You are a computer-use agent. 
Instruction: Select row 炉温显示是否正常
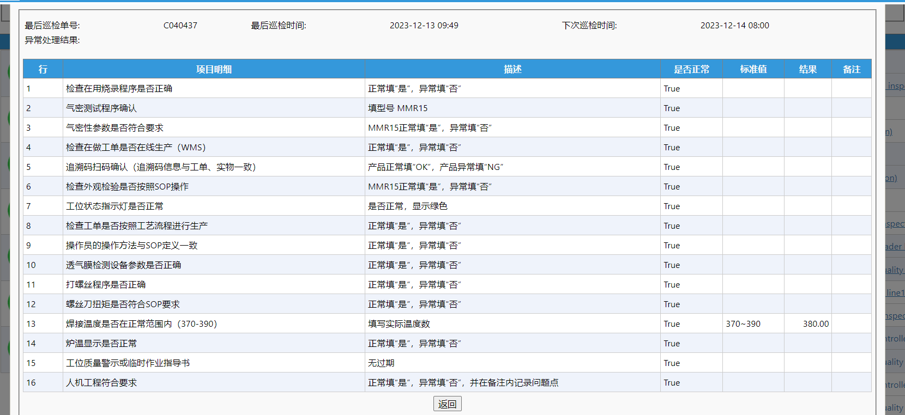[x=447, y=343]
